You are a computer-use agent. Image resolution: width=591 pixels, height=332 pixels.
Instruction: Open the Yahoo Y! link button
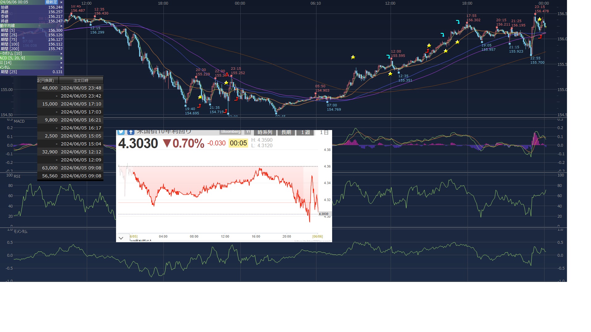(248, 132)
